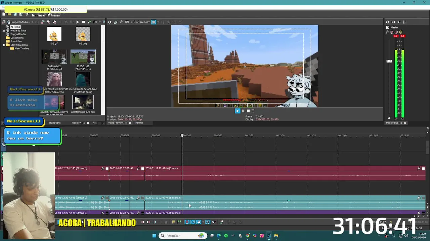
Task: Toggle Master solo icon
Action: click(400, 32)
